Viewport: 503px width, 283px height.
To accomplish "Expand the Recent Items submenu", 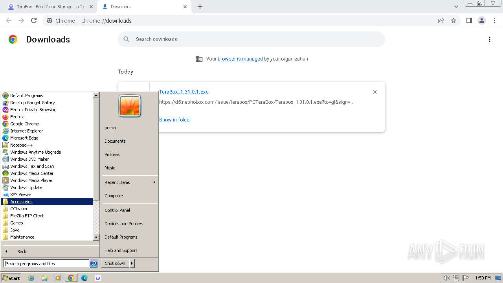I will tap(130, 182).
